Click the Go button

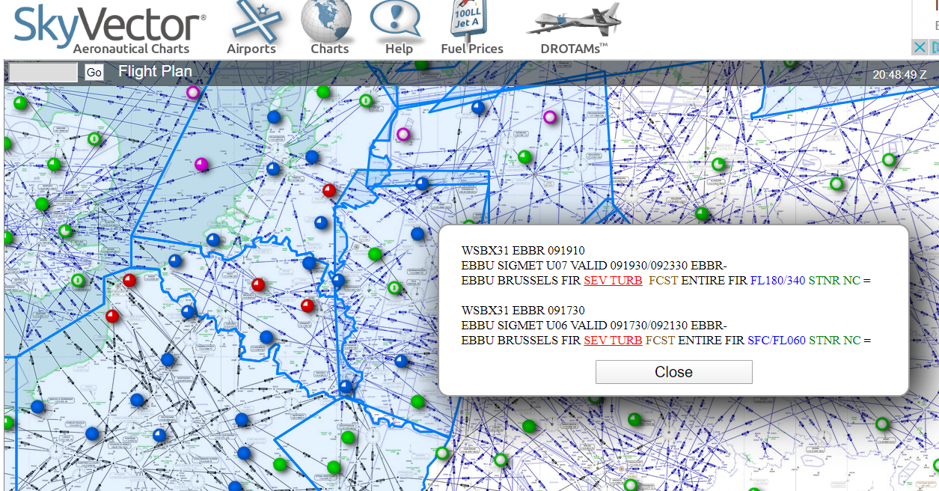94,73
